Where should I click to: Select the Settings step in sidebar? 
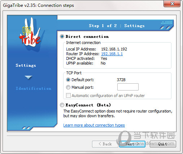click(26, 65)
